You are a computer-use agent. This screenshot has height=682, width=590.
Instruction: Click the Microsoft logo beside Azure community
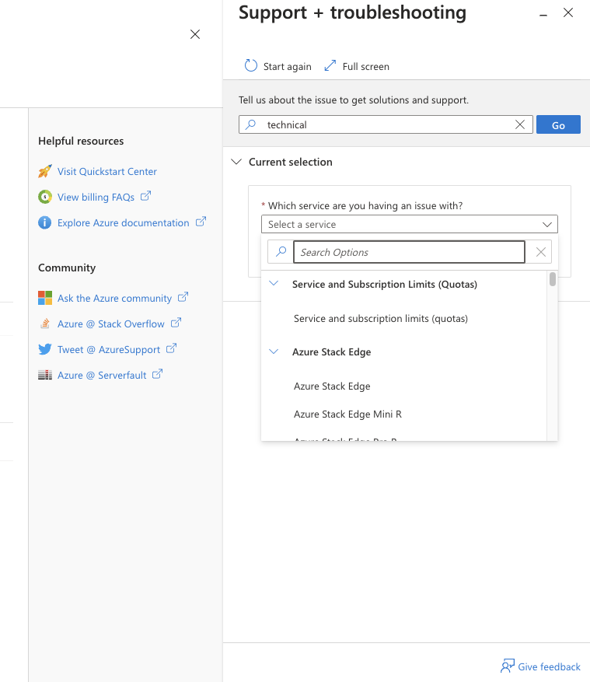[x=45, y=298]
